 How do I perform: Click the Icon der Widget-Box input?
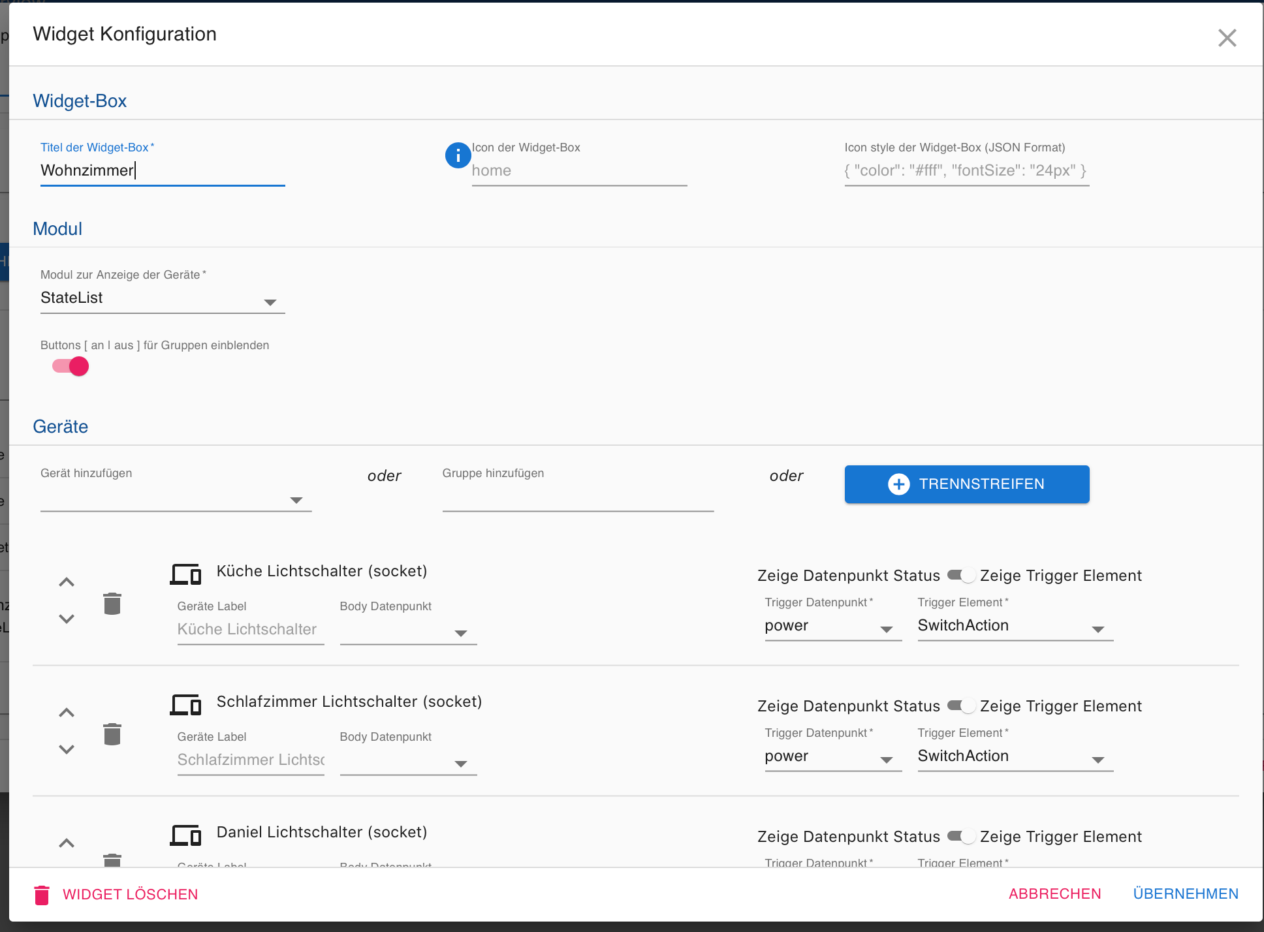click(x=579, y=171)
